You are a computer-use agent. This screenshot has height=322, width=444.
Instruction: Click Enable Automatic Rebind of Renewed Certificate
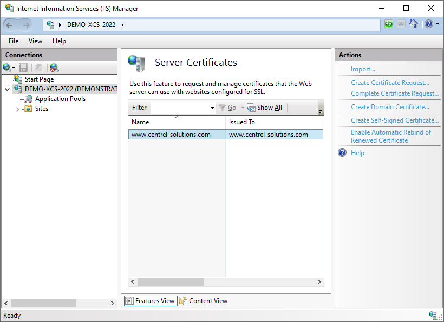pyautogui.click(x=391, y=136)
